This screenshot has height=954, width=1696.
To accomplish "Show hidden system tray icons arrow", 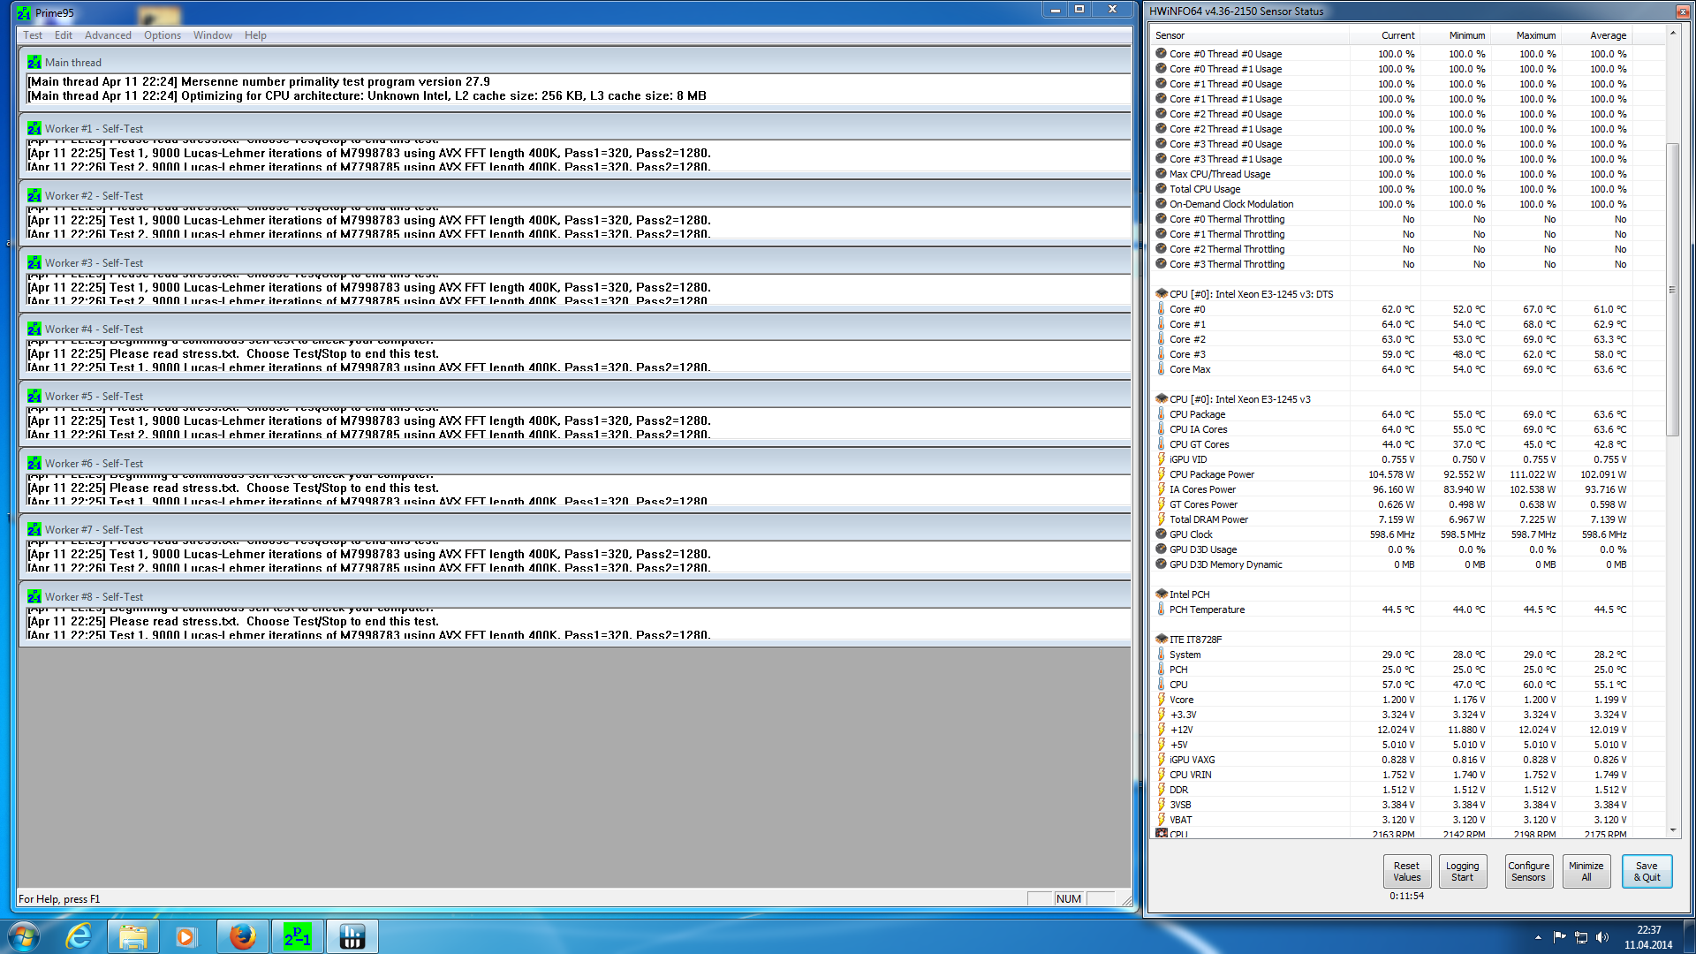I will (x=1538, y=937).
